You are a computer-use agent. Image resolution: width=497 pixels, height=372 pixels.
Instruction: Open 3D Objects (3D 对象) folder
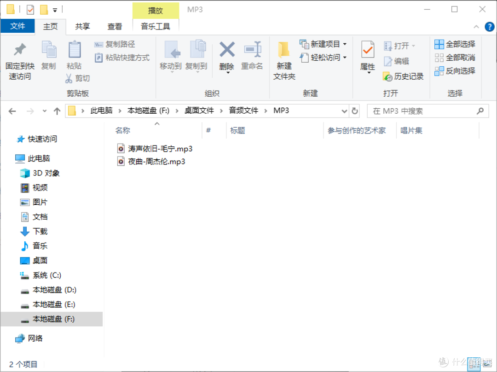(x=40, y=173)
